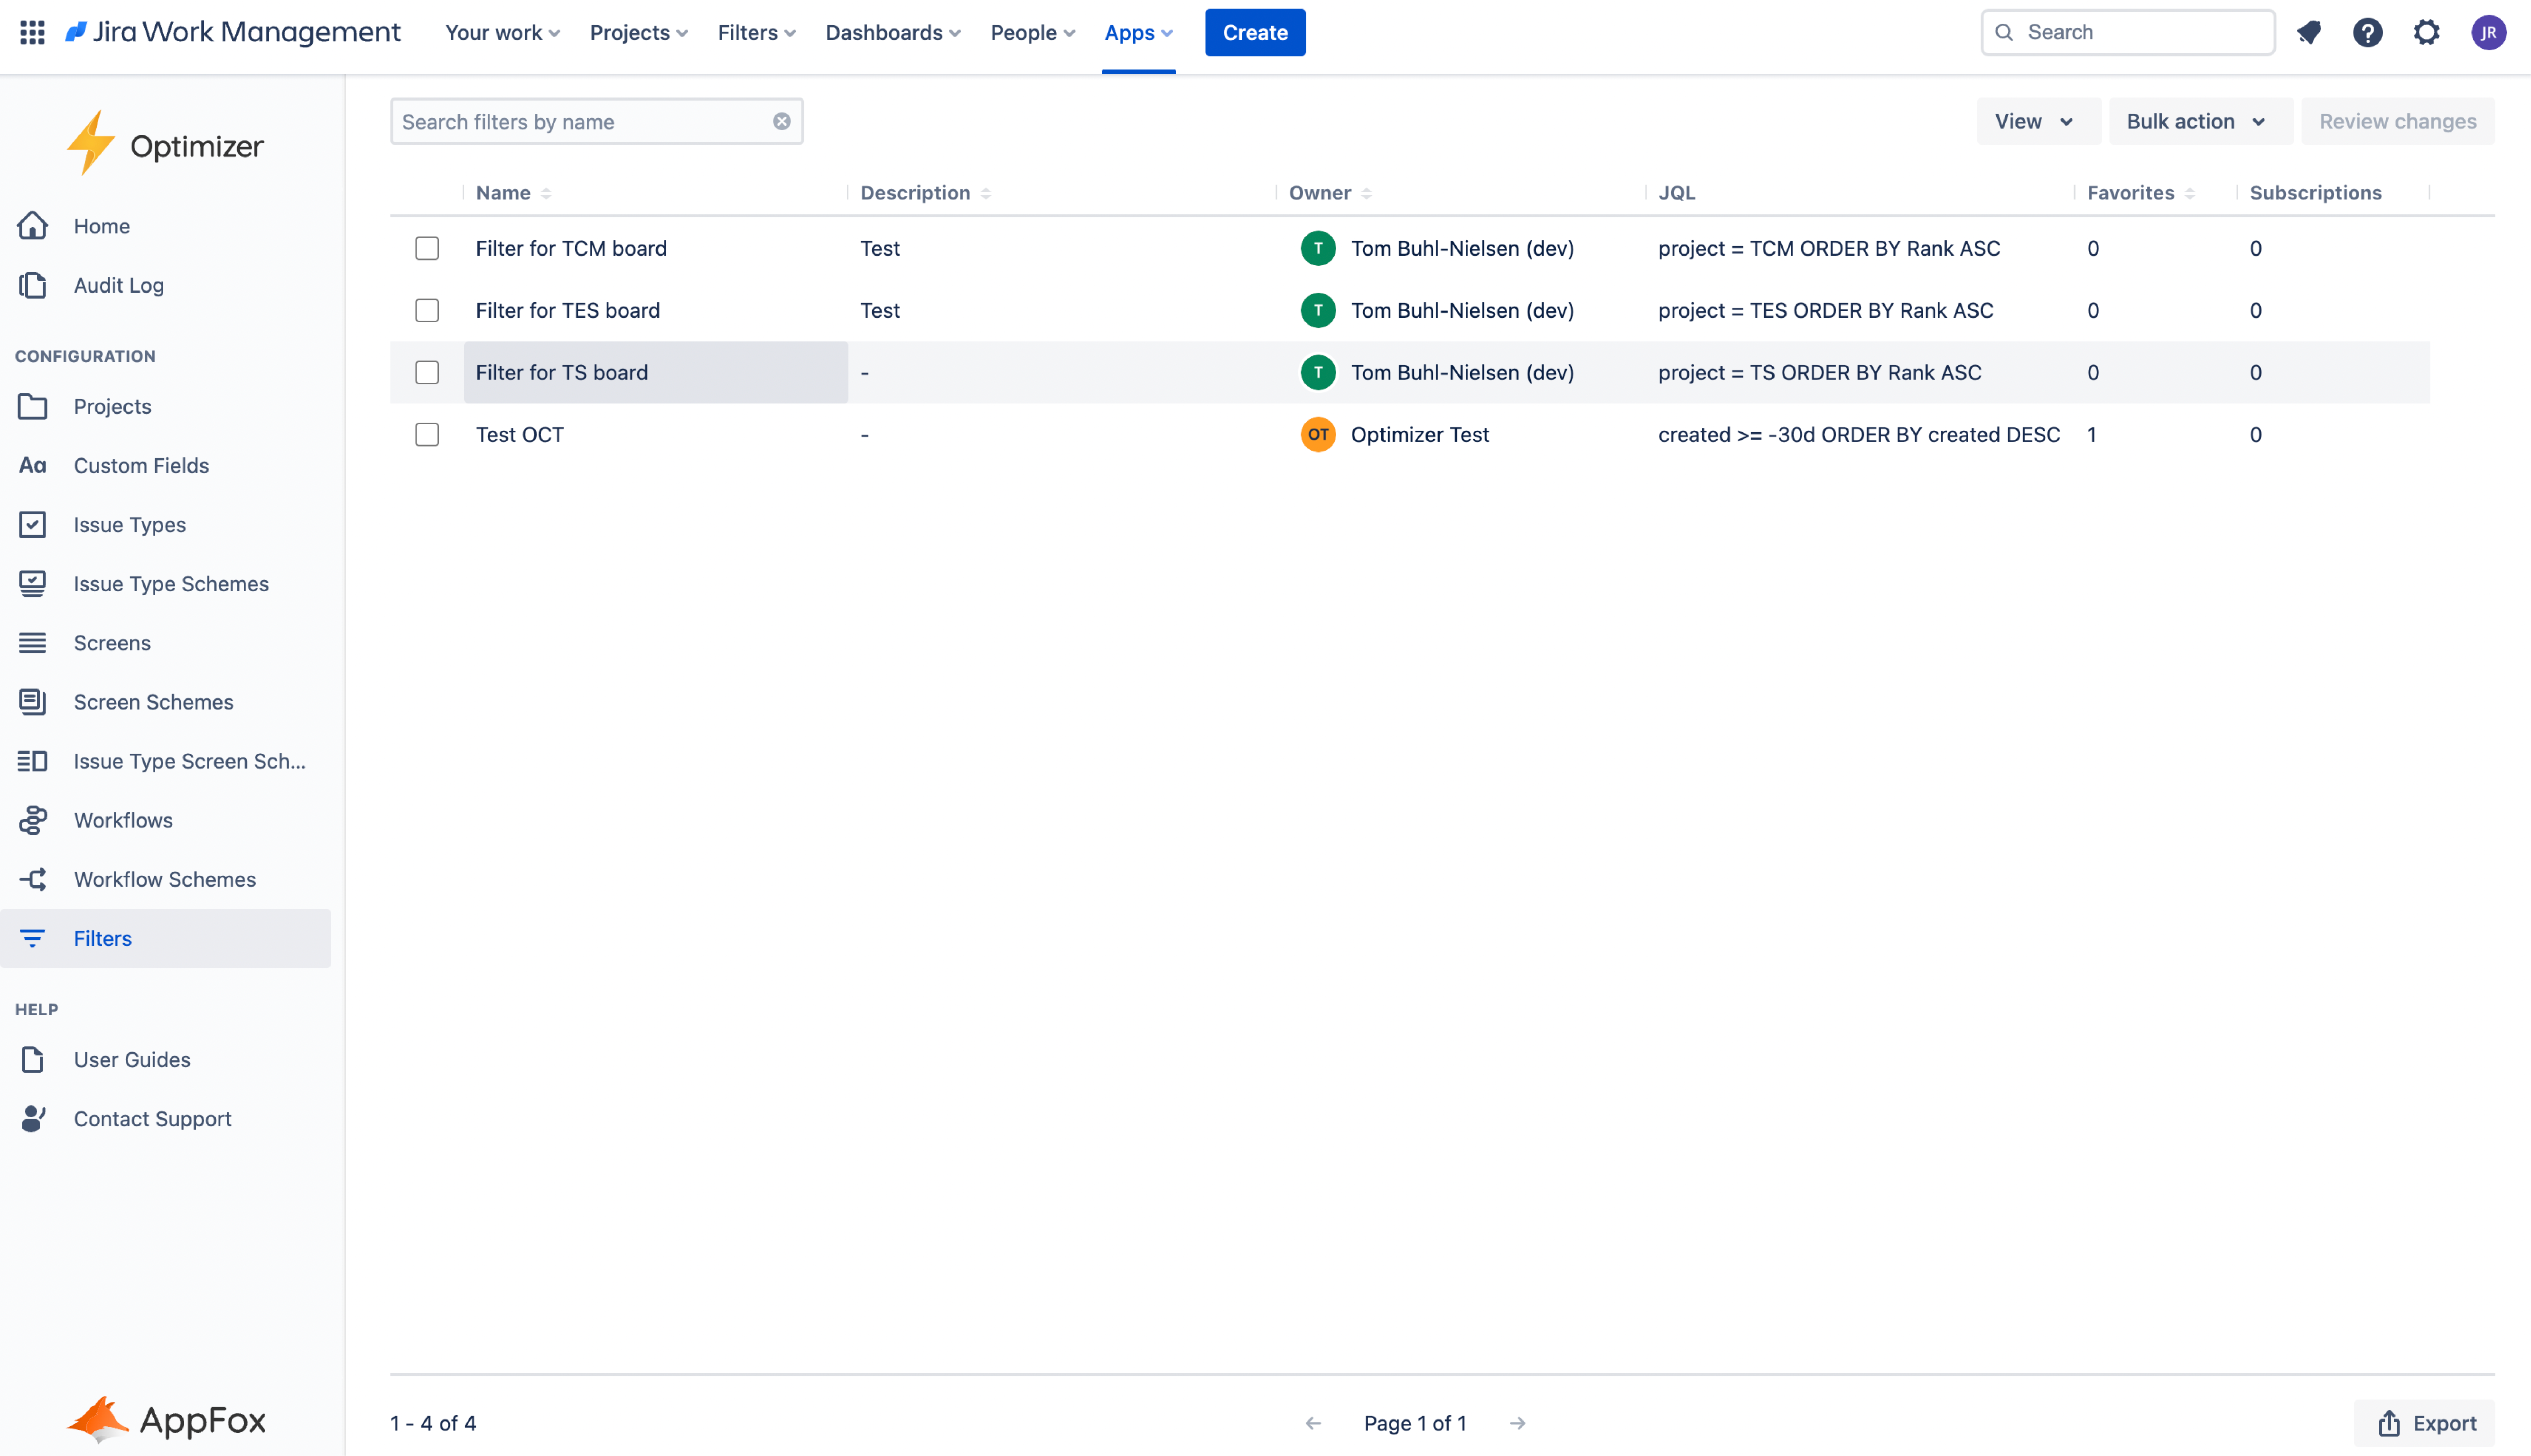Click the Create button
Image resolution: width=2531 pixels, height=1456 pixels.
tap(1254, 32)
